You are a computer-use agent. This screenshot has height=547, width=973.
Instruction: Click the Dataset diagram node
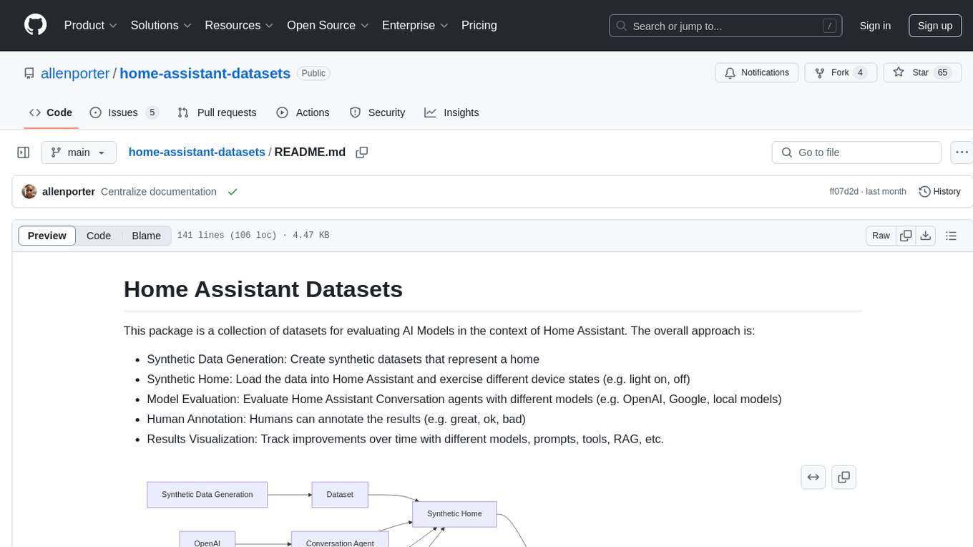coord(340,495)
